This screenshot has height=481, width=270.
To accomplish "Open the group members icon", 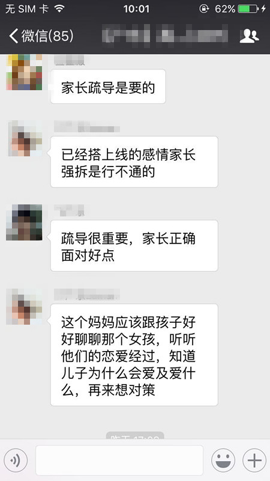I will (249, 36).
